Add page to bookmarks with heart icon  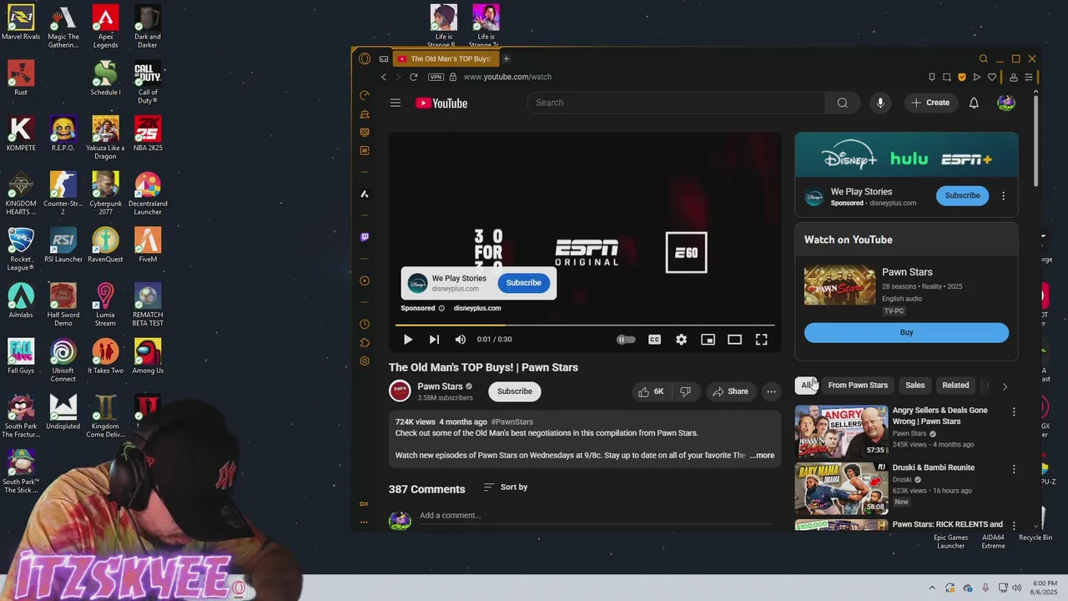[992, 77]
